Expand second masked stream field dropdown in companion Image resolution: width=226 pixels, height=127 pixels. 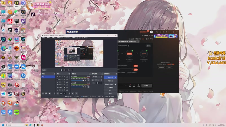pyautogui.click(x=132, y=69)
